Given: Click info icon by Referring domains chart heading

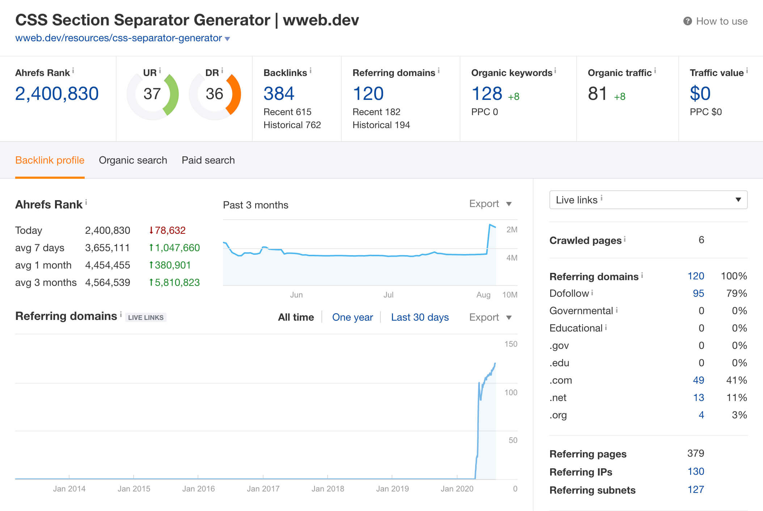Looking at the screenshot, I should tap(121, 314).
